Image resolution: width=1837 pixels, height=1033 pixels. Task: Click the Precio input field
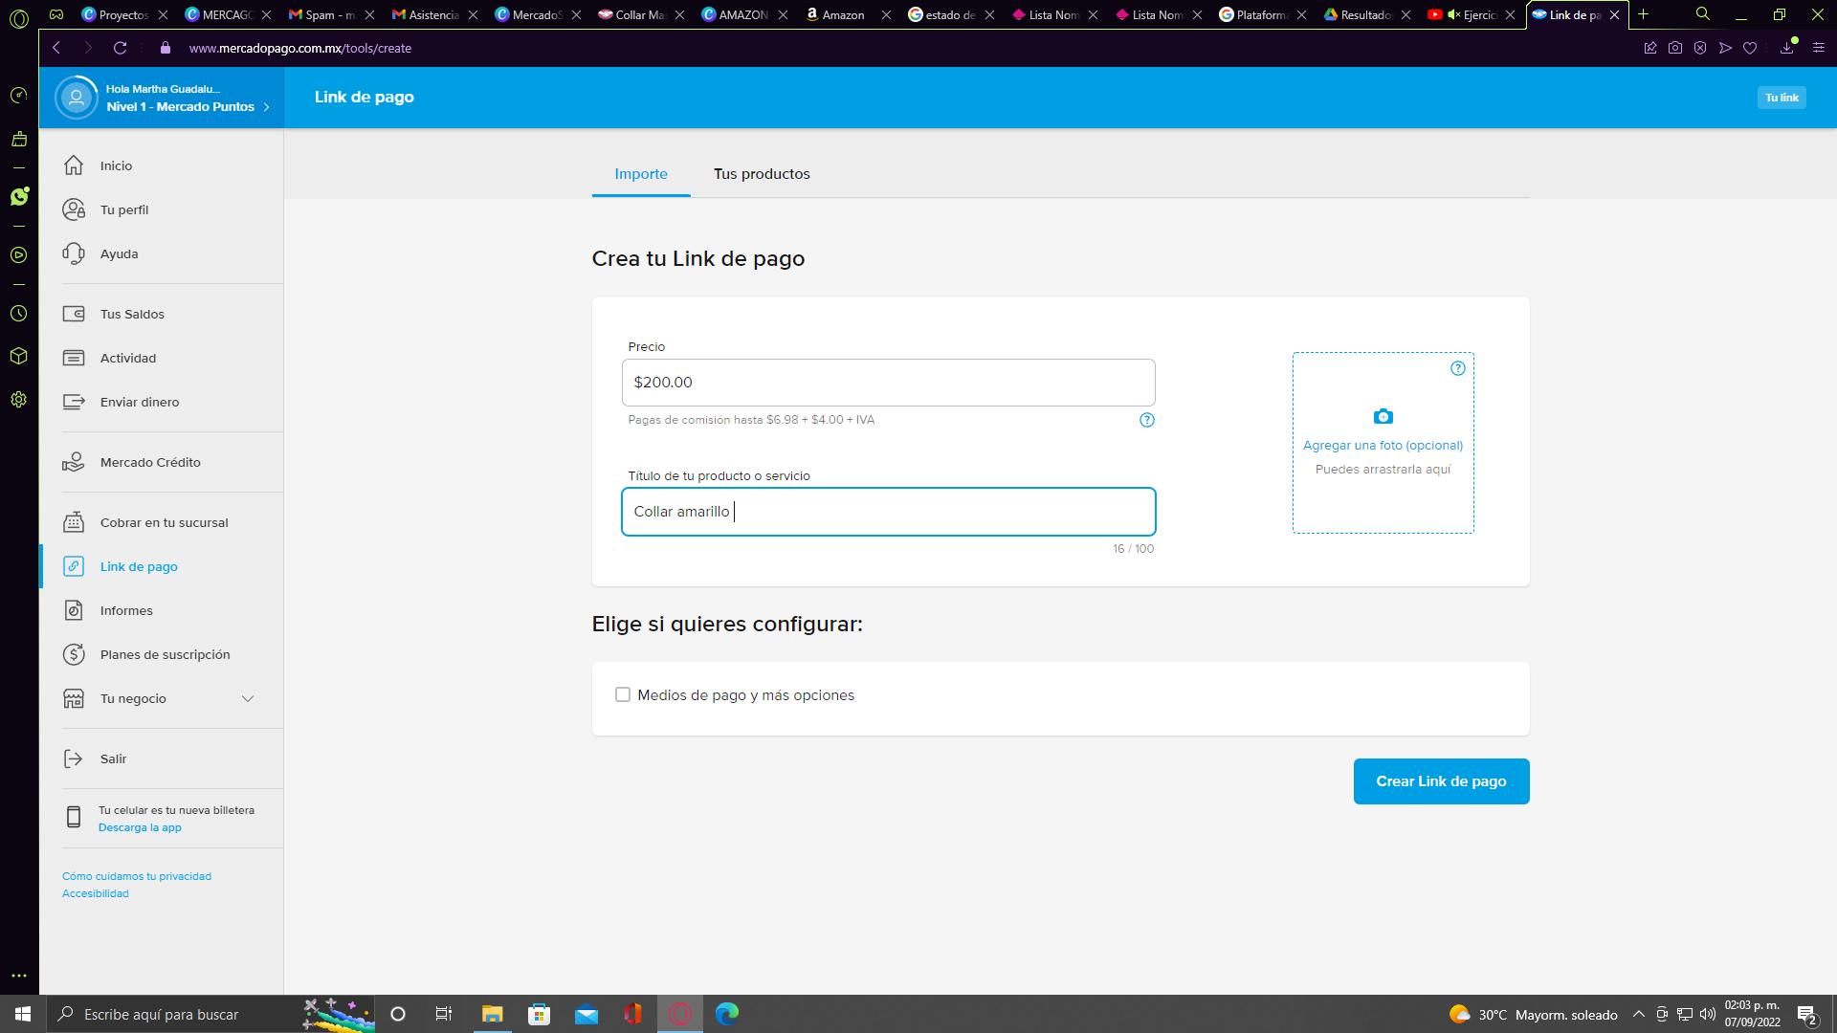[x=888, y=383]
